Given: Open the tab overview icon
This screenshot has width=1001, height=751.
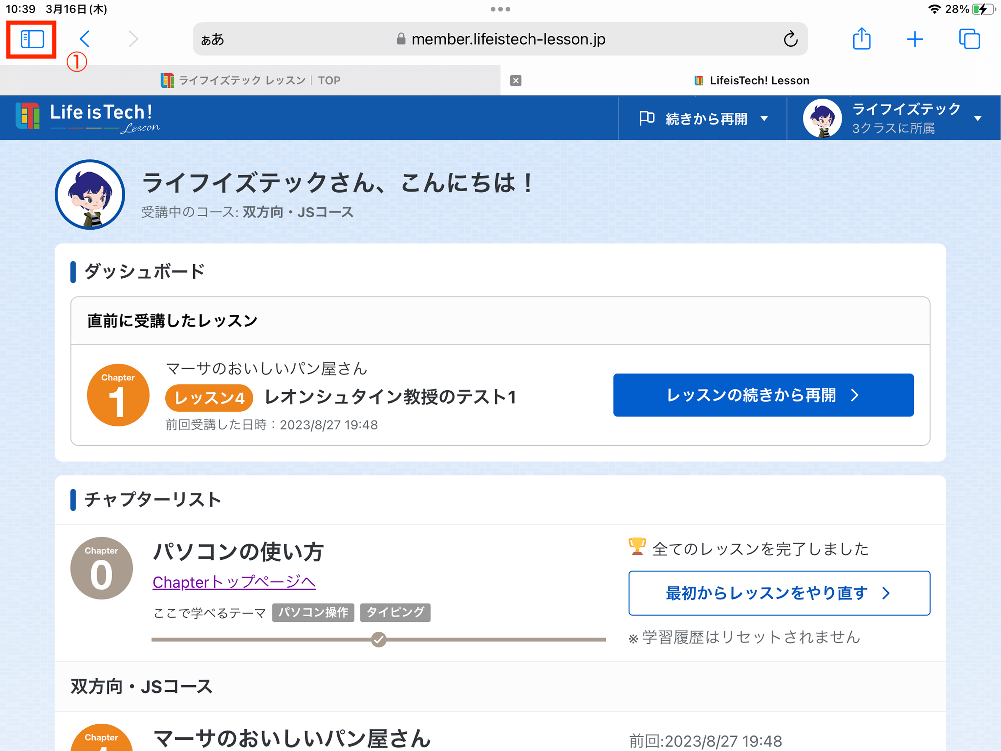Looking at the screenshot, I should (969, 39).
